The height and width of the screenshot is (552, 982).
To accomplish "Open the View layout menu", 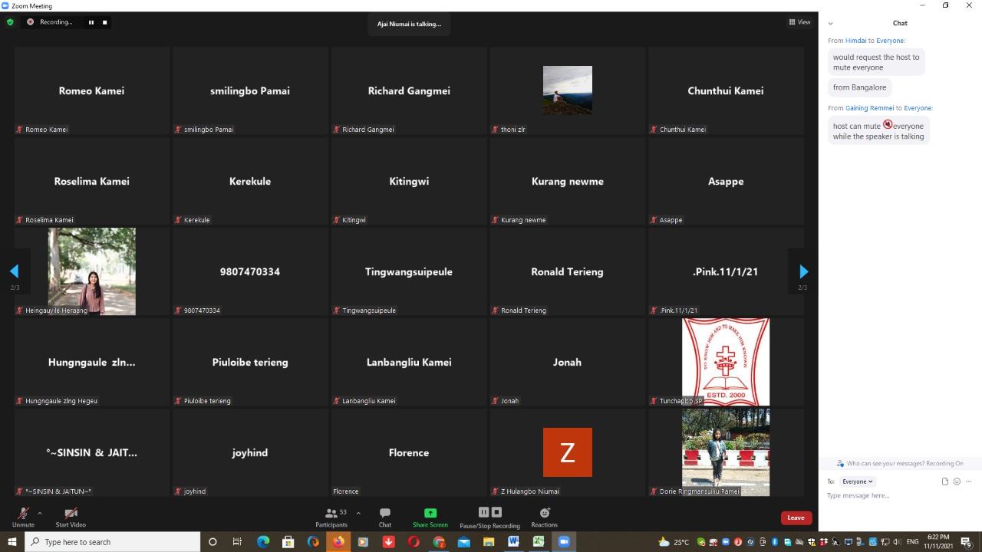I will (799, 22).
